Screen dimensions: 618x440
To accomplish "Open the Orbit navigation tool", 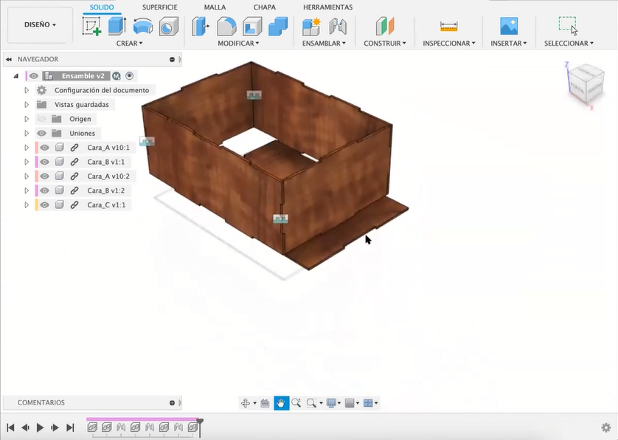I will [246, 403].
